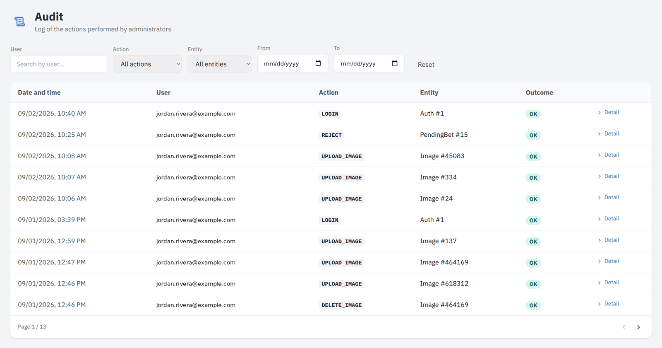This screenshot has height=348, width=662.
Task: Click the date 09/02/2026, 10:25 AM
Action: coord(52,135)
